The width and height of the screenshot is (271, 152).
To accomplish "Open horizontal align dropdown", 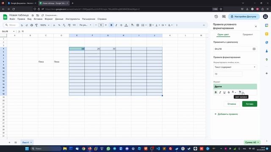I will point(151,25).
